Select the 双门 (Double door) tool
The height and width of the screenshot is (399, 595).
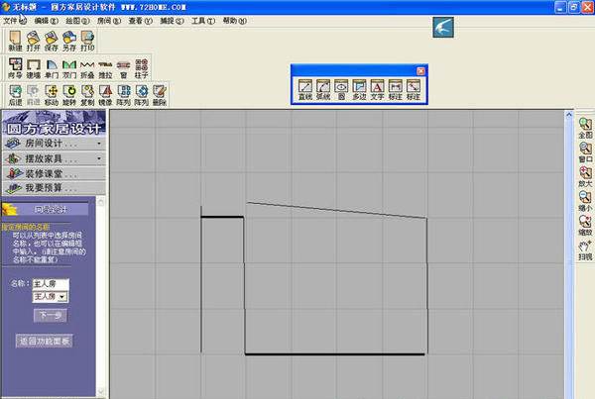pos(70,68)
